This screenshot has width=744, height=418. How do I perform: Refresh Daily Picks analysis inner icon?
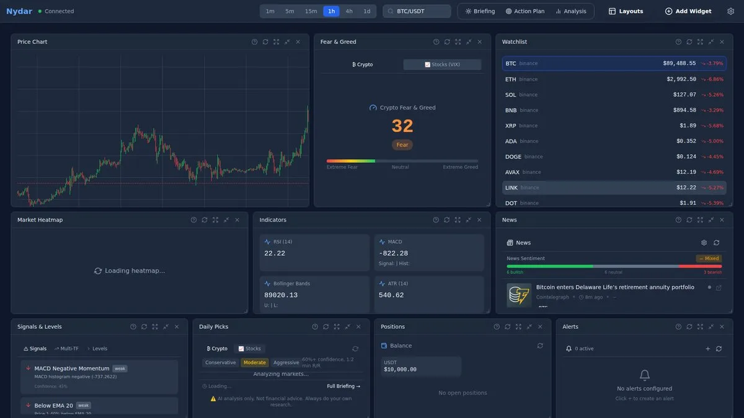coord(355,349)
